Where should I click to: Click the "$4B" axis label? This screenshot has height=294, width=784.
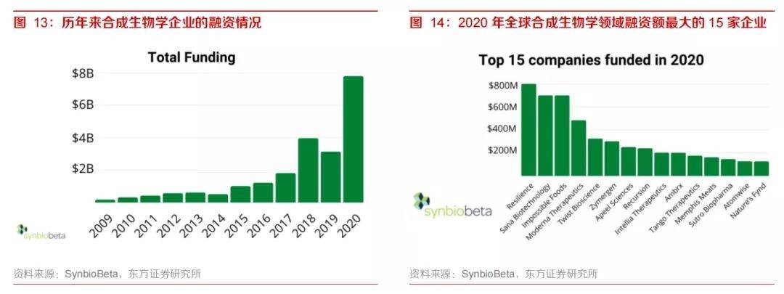pyautogui.click(x=83, y=137)
